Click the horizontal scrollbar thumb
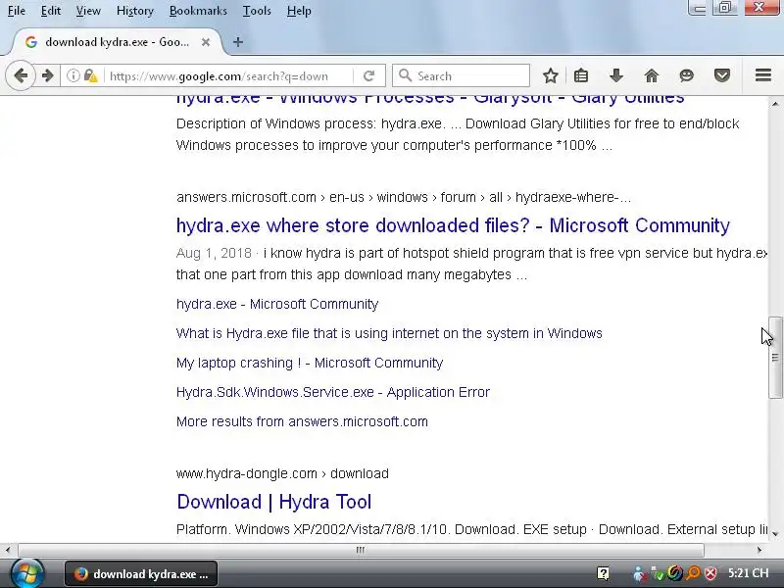 [x=361, y=550]
